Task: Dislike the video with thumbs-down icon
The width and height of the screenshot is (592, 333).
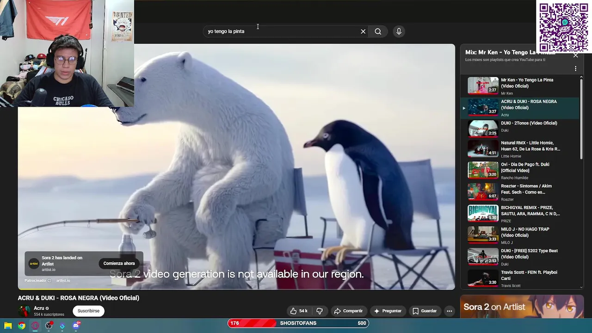Action: point(319,311)
